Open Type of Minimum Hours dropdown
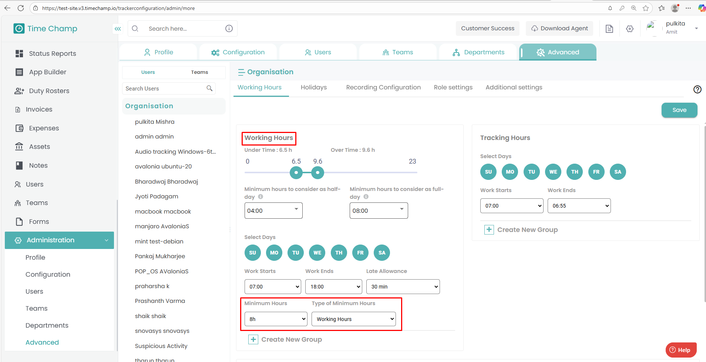The width and height of the screenshot is (706, 362). tap(353, 319)
